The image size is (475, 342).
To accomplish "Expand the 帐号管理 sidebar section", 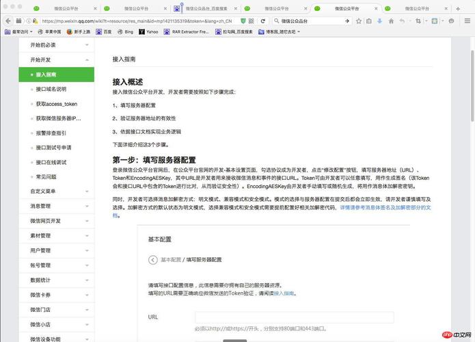I will coord(57,265).
